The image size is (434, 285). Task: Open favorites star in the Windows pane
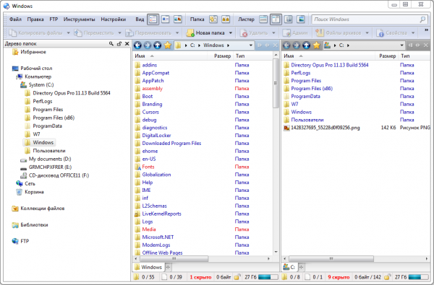click(168, 45)
